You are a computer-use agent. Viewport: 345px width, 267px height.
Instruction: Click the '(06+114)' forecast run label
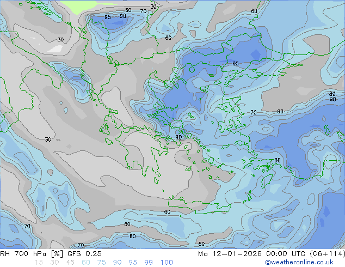(x=328, y=254)
